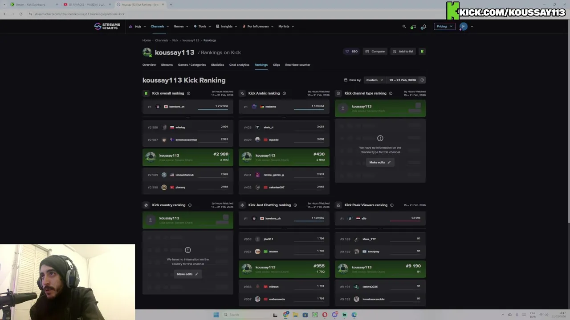This screenshot has height=320, width=570.
Task: Expand the Tools menu
Action: [x=202, y=27]
